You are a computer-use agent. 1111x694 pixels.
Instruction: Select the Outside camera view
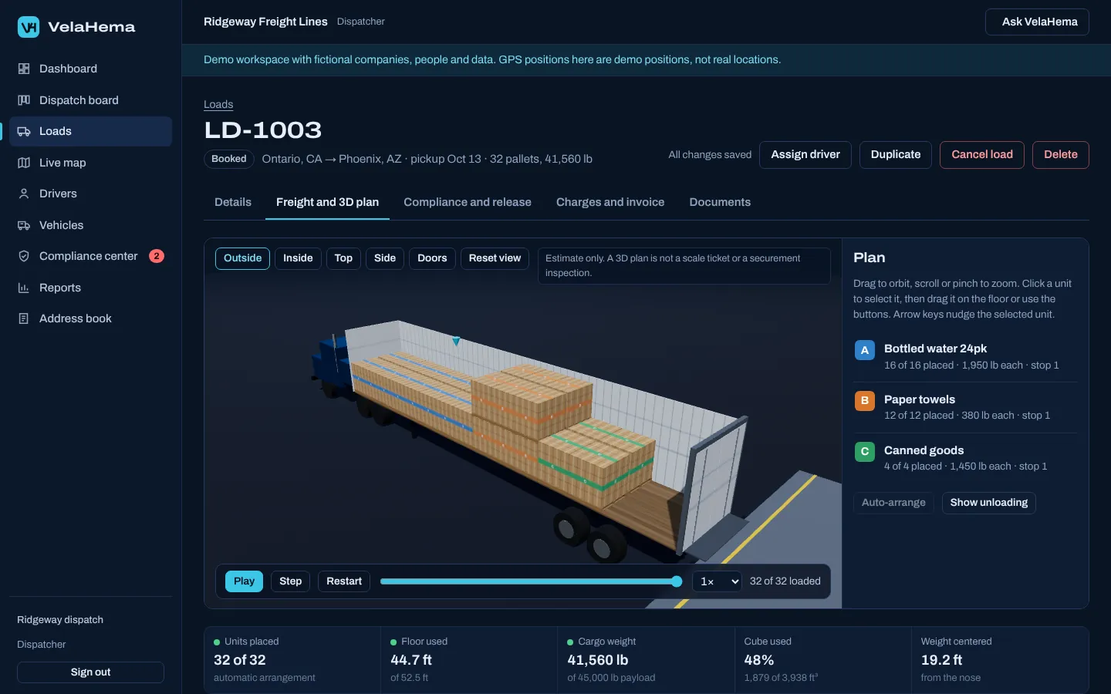(243, 258)
